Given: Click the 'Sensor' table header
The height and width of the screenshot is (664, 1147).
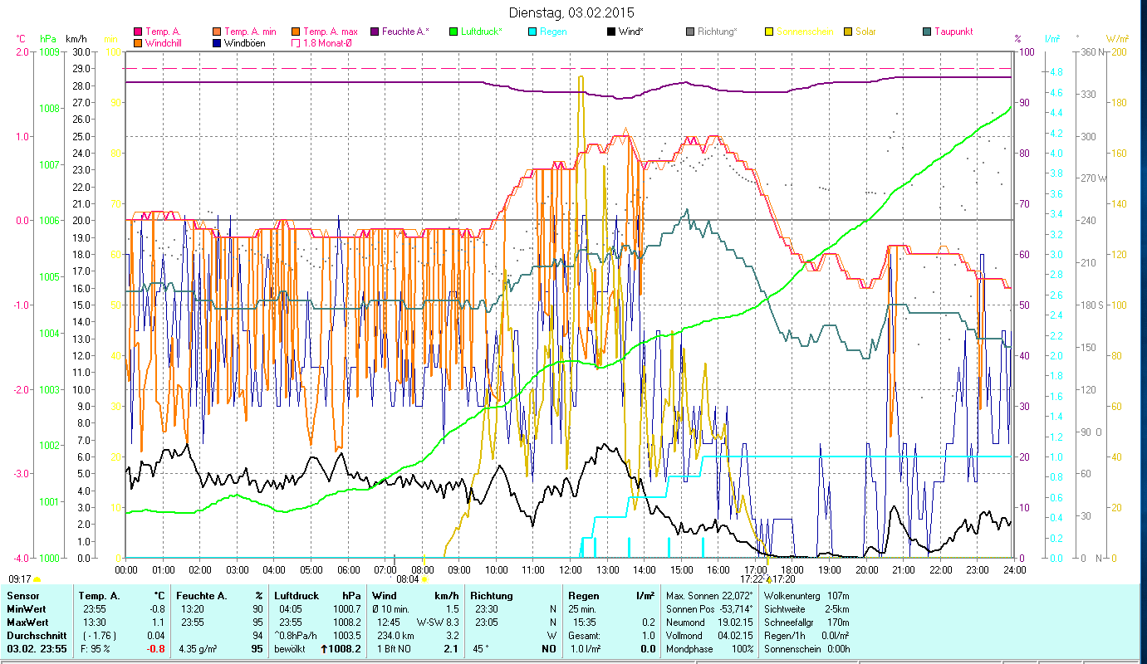Looking at the screenshot, I should (22, 596).
